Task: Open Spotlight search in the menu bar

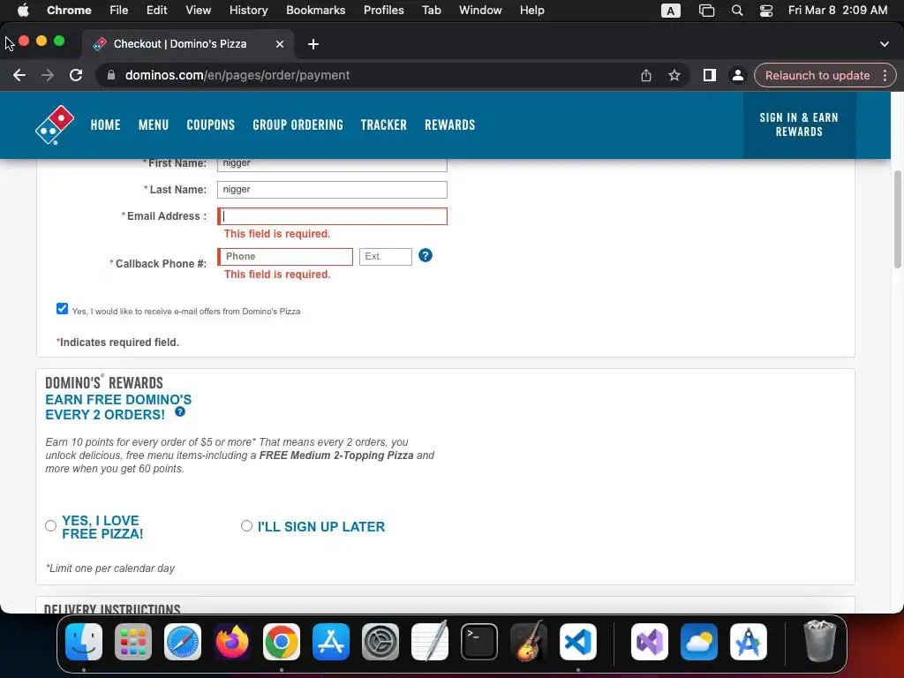Action: tap(737, 11)
